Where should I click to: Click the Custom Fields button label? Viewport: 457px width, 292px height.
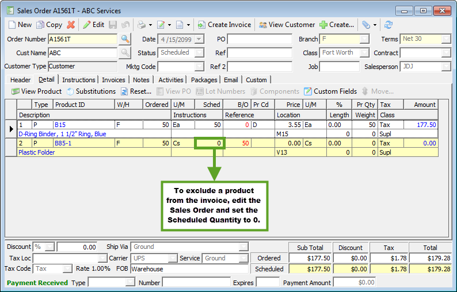tap(335, 91)
